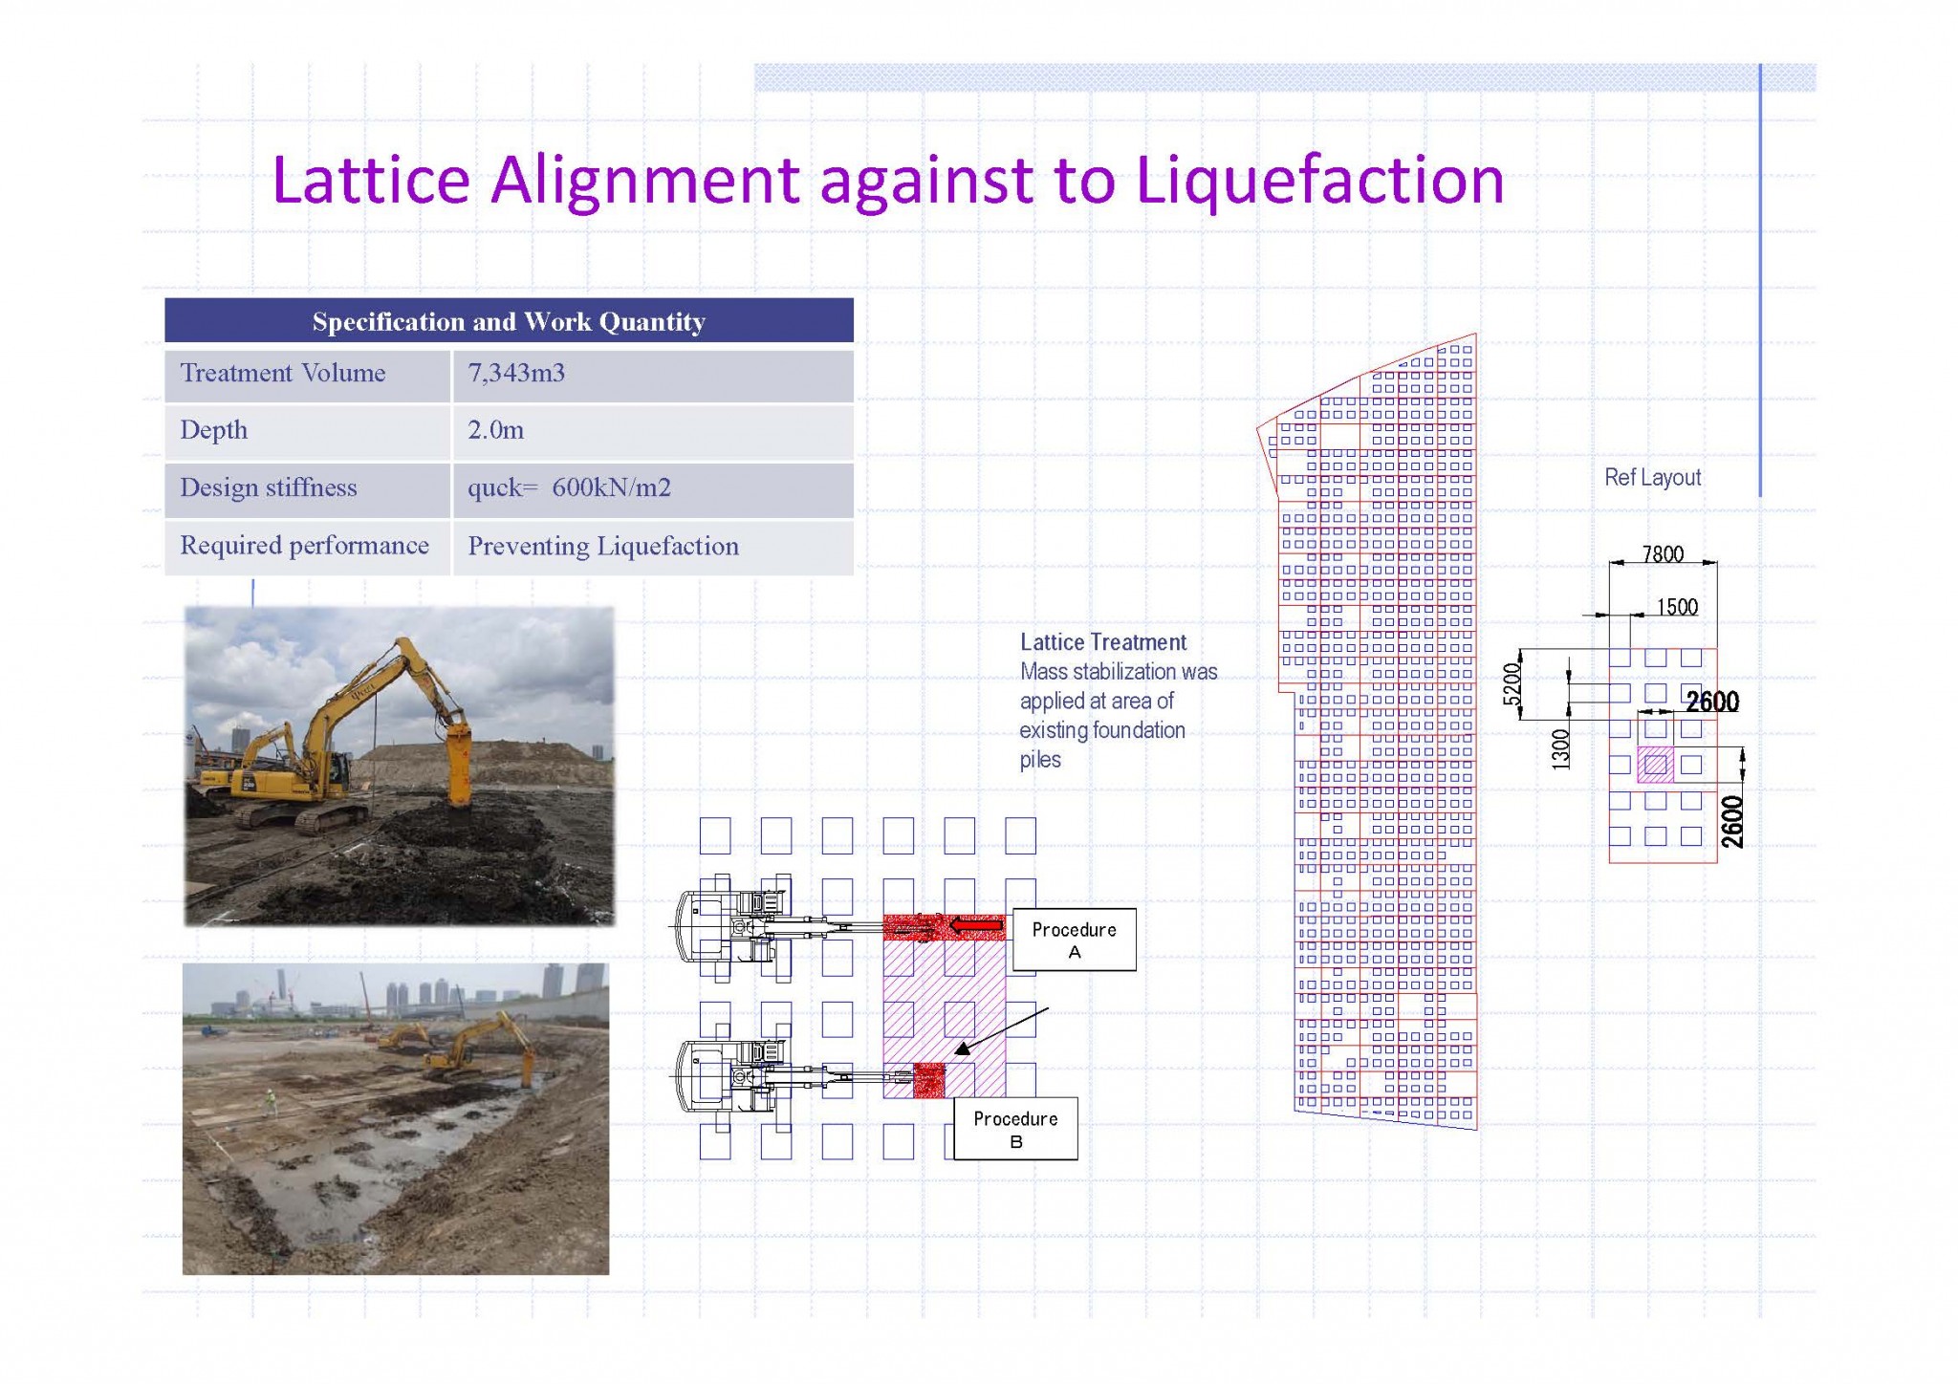Viewport: 1958px width, 1384px height.
Task: Click the 'Design stiffness' cell
Action: click(x=307, y=489)
